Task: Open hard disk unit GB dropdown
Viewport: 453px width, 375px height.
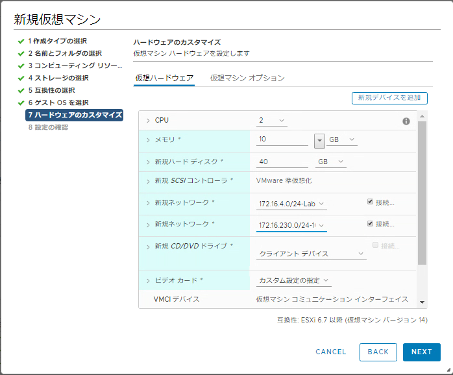Action: click(x=331, y=162)
